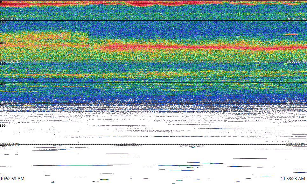Viewport: 307px width, 184px height.
Task: Click the left 600.00 m depth label
Action: coord(10,61)
